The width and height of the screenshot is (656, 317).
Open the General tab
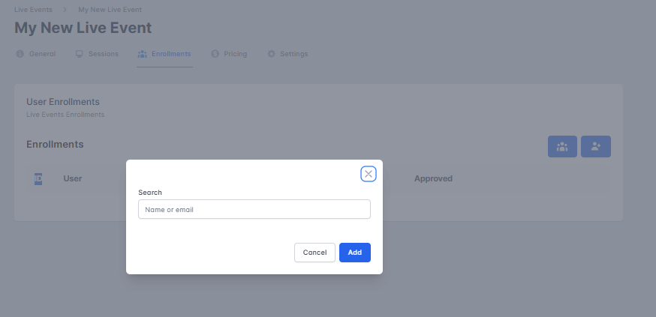(42, 54)
